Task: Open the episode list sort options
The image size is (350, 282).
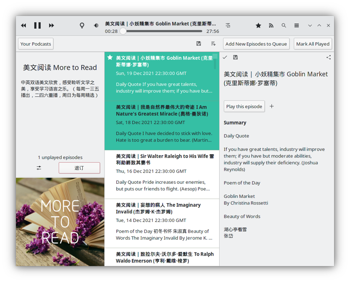Action: coord(213,44)
